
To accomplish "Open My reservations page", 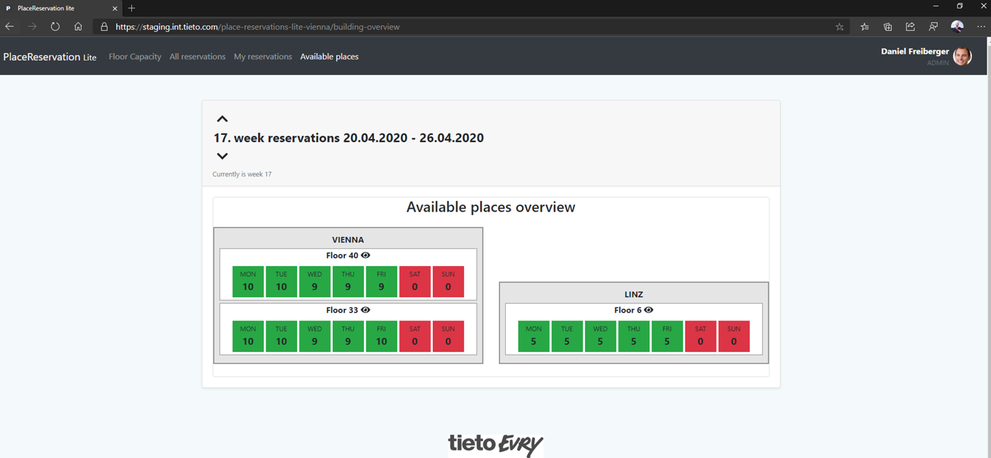I will 263,56.
